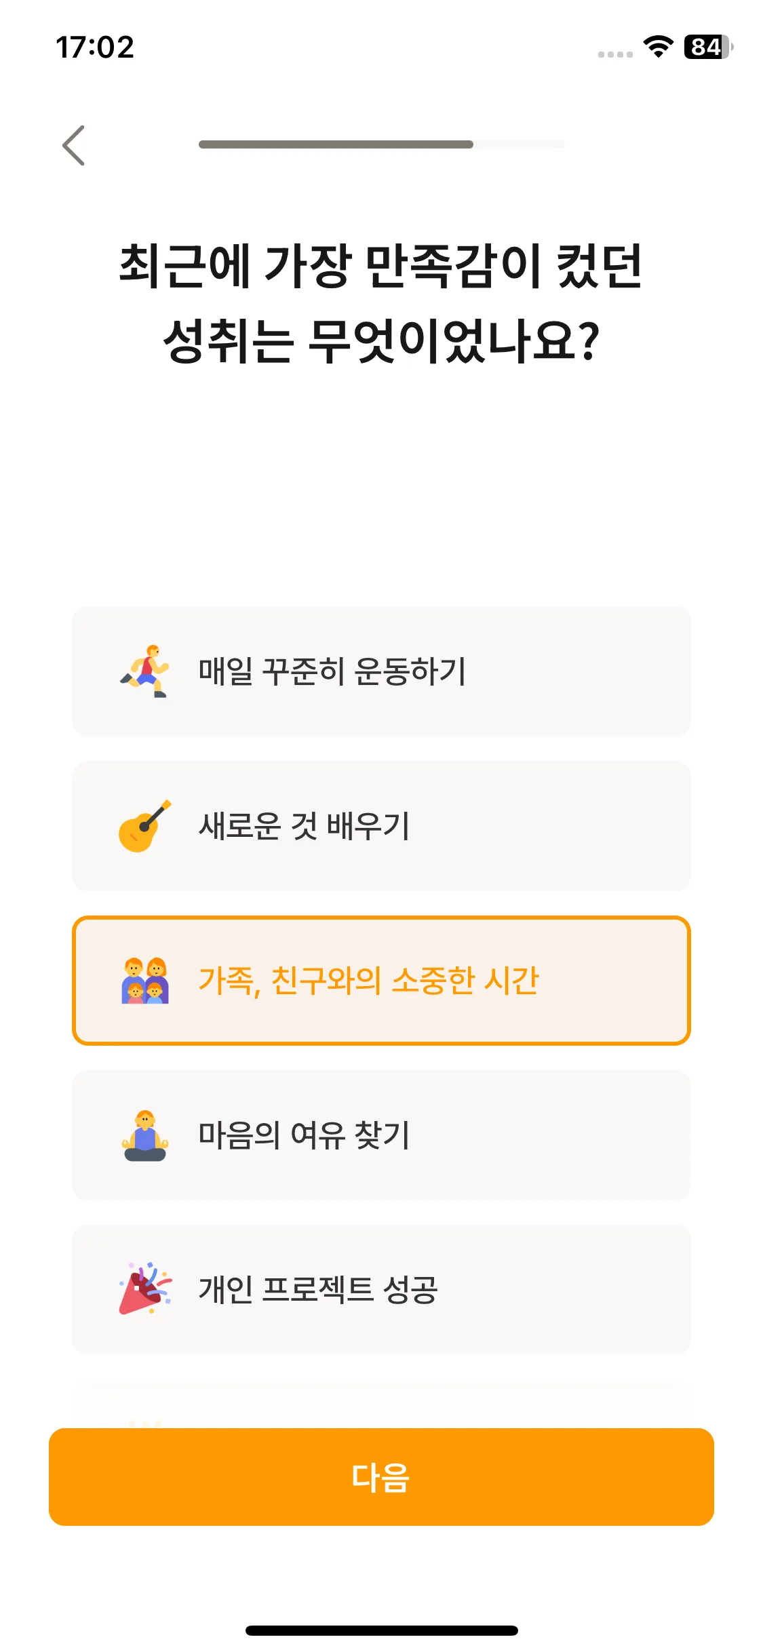Tap the battery level indicator
The height and width of the screenshot is (1652, 763).
click(709, 47)
